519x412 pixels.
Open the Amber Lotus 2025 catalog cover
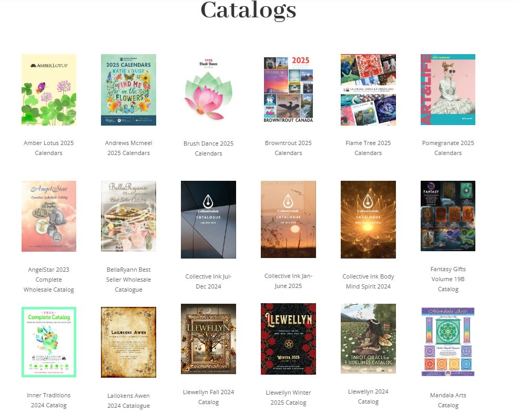point(49,90)
